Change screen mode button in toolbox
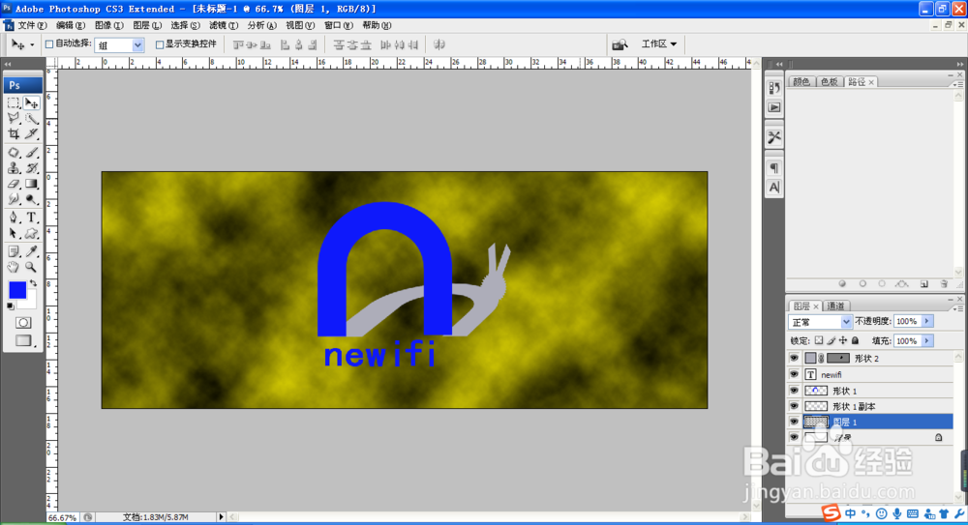 [23, 340]
